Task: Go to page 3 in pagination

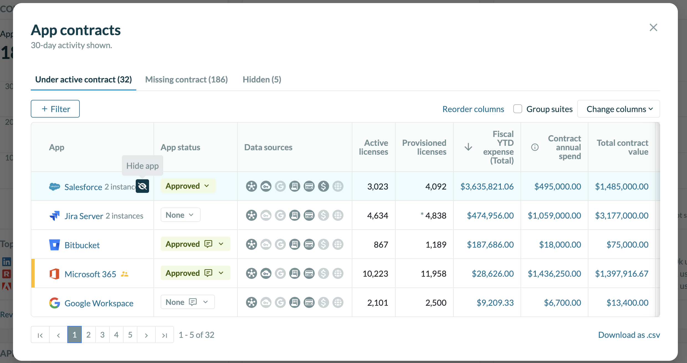Action: point(102,335)
